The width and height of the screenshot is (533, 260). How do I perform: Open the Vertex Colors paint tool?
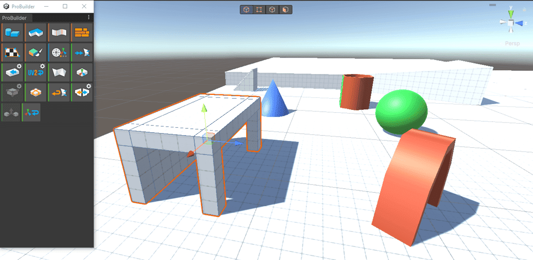(x=35, y=52)
